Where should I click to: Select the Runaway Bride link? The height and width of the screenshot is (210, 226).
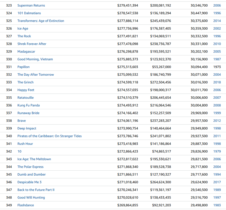click(x=28, y=113)
